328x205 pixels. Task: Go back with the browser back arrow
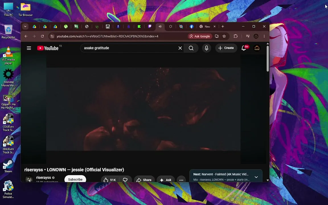pyautogui.click(x=26, y=36)
